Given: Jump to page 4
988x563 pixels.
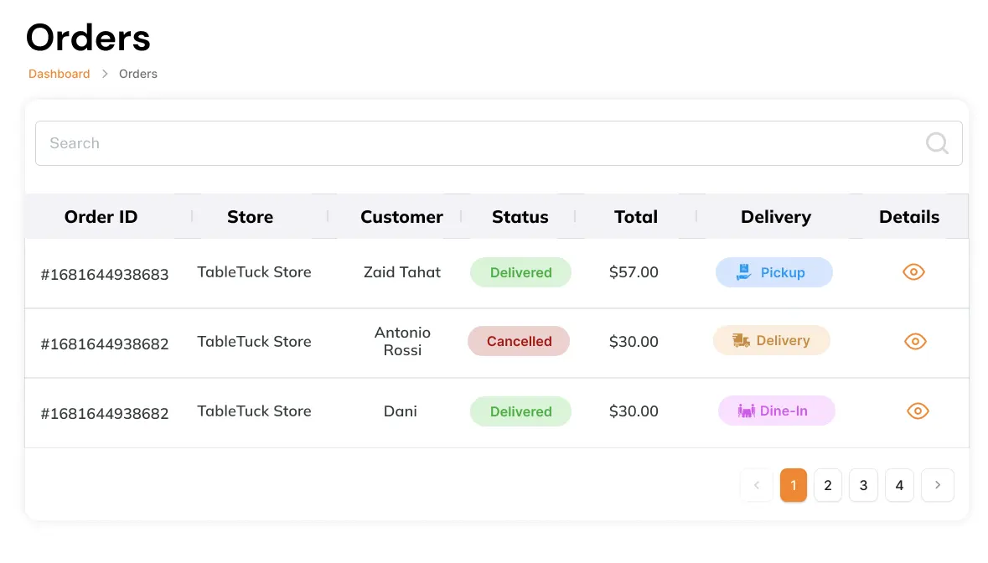Looking at the screenshot, I should pos(899,485).
